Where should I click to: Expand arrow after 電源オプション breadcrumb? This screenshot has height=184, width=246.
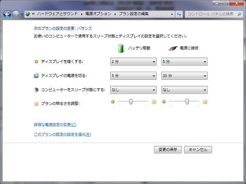(x=115, y=14)
